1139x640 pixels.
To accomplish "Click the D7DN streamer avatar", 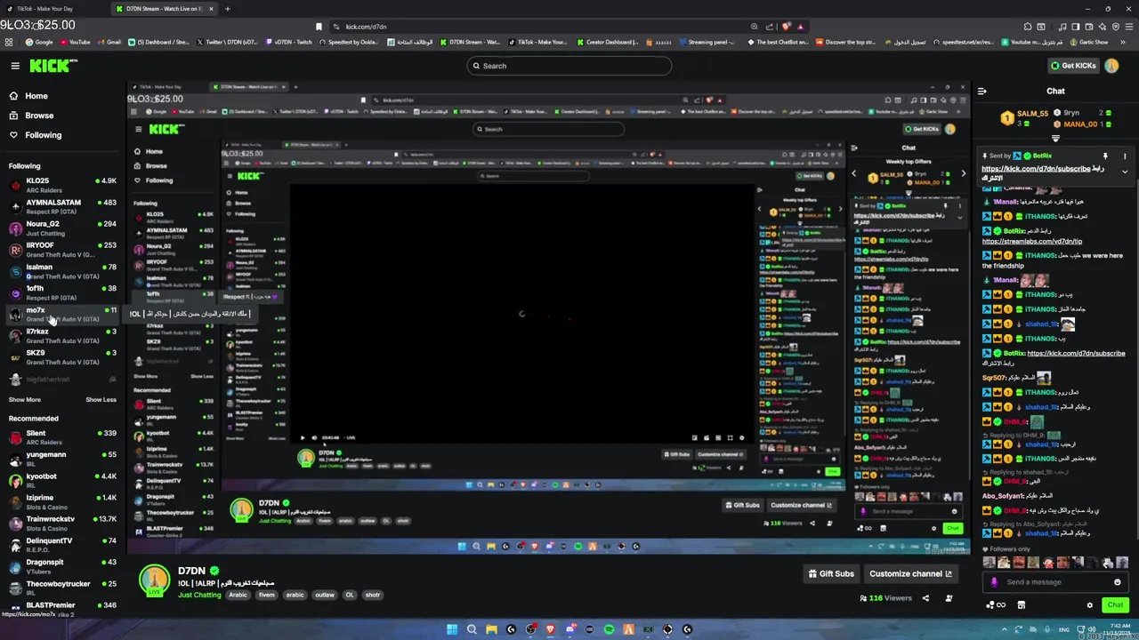I will [155, 580].
